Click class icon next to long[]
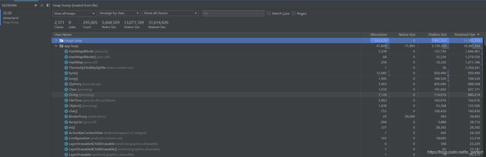486x157 pixels. (66, 79)
